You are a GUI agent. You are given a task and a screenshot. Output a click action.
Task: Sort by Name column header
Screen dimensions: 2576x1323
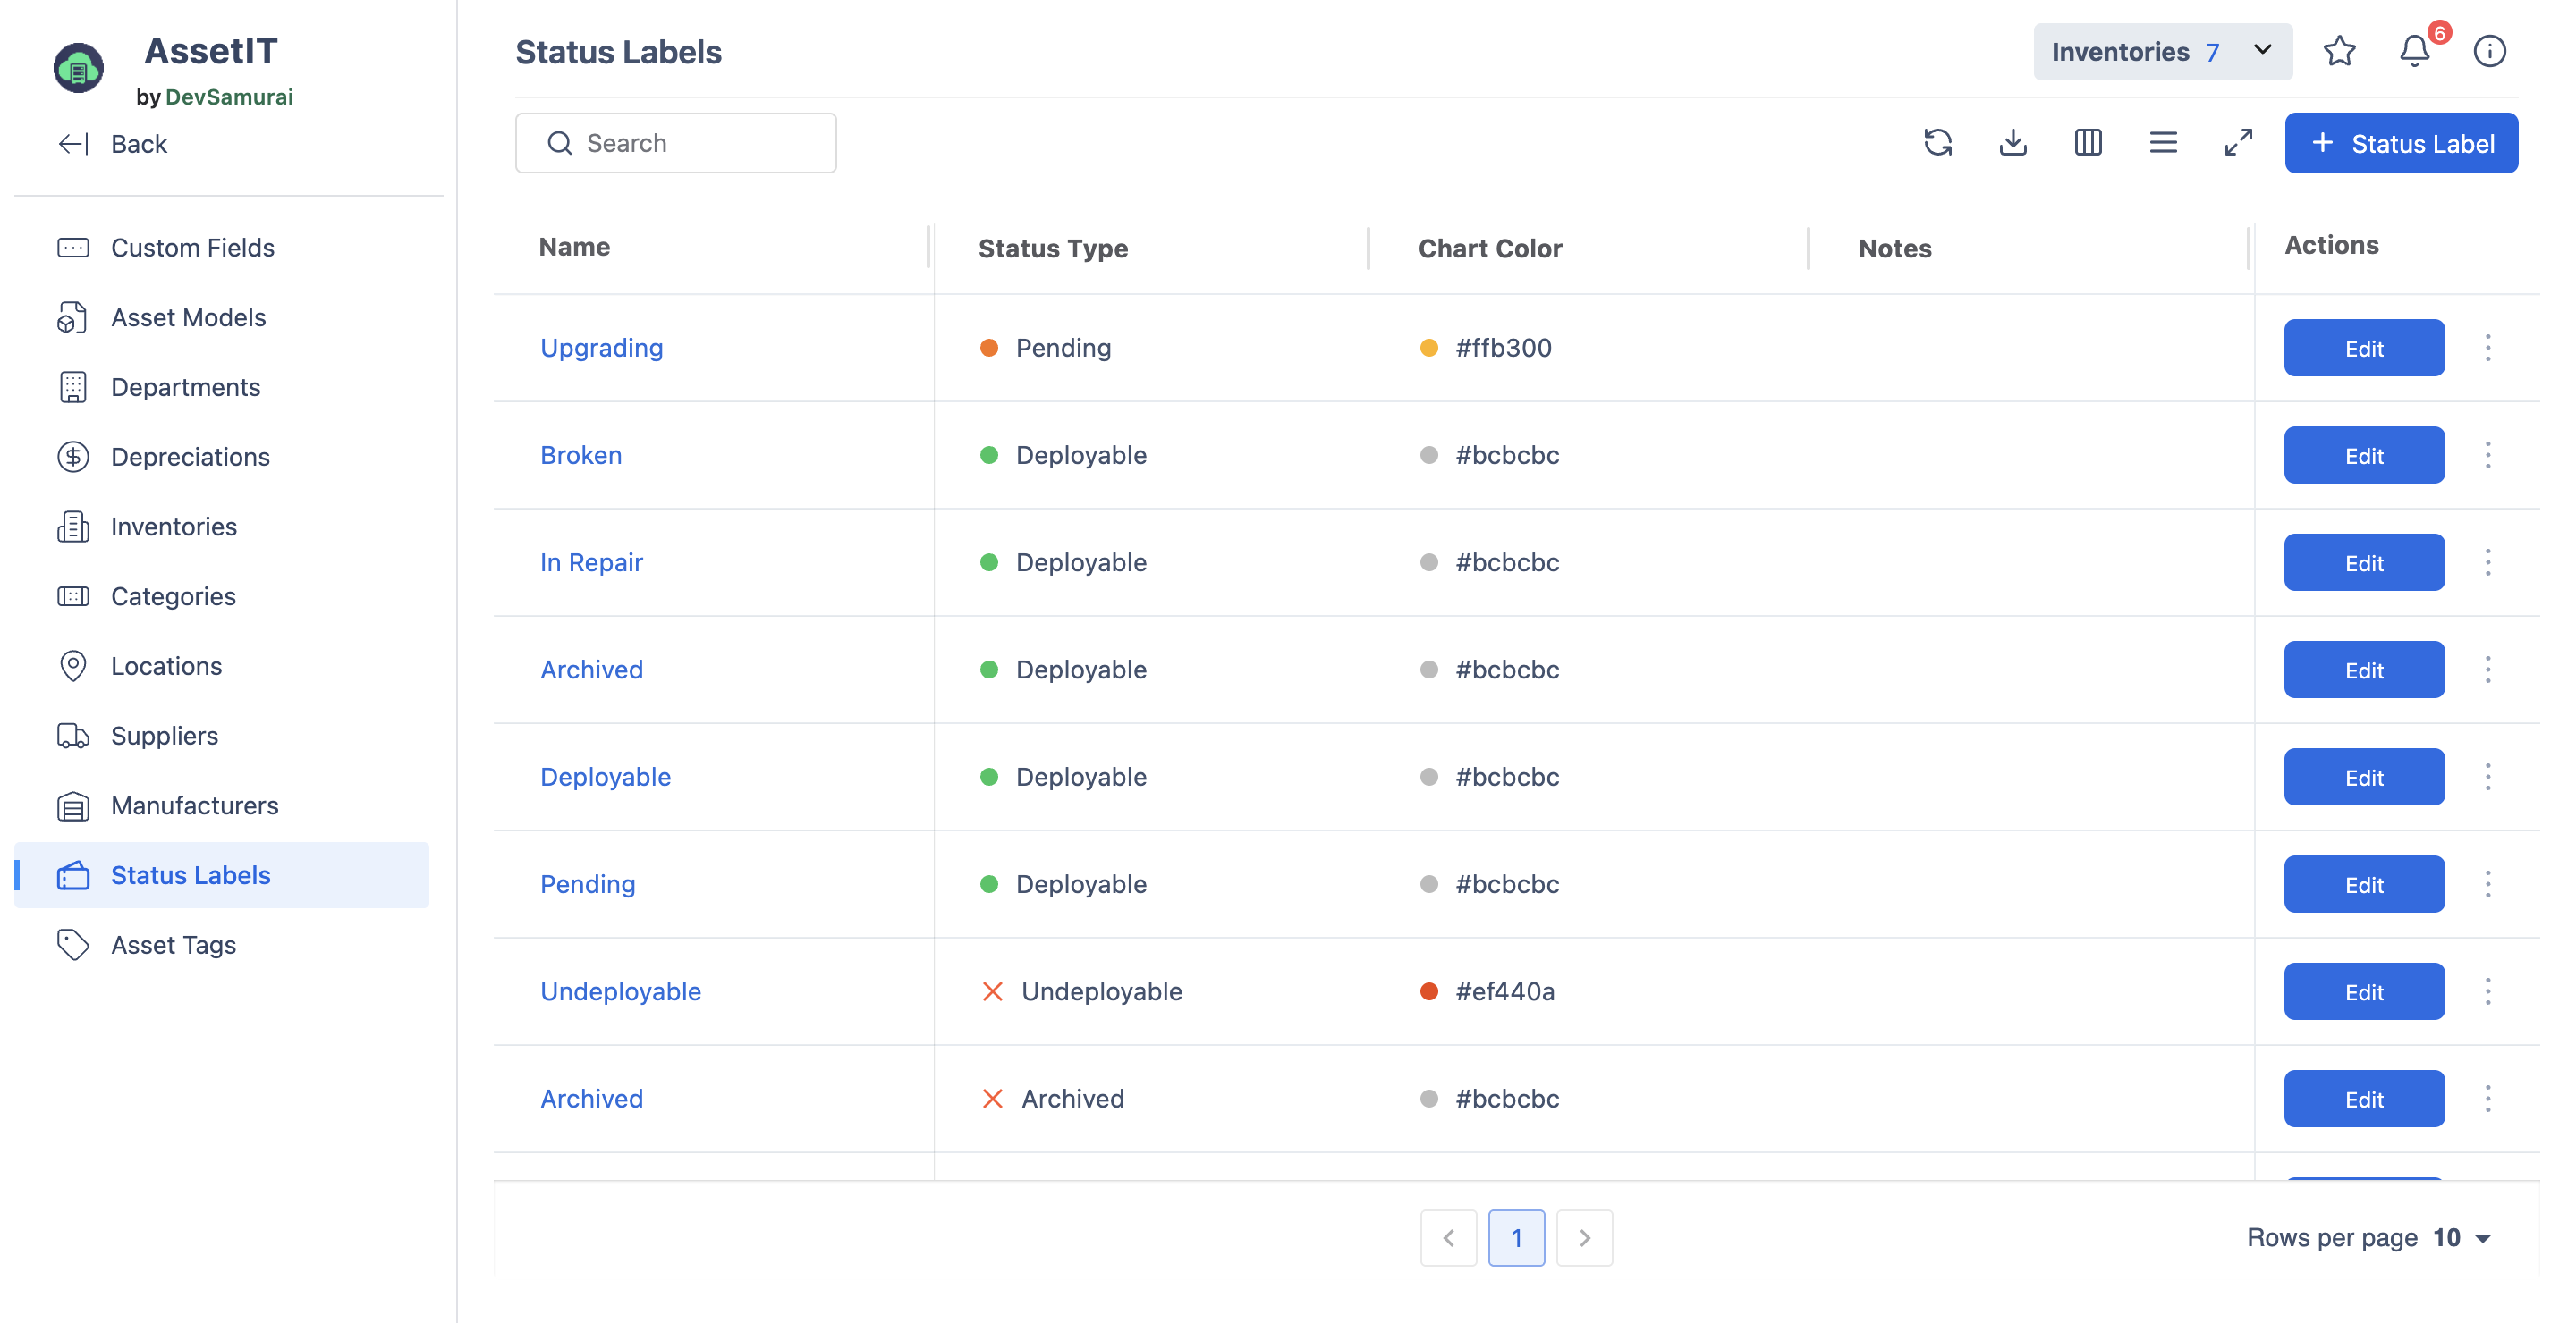574,247
